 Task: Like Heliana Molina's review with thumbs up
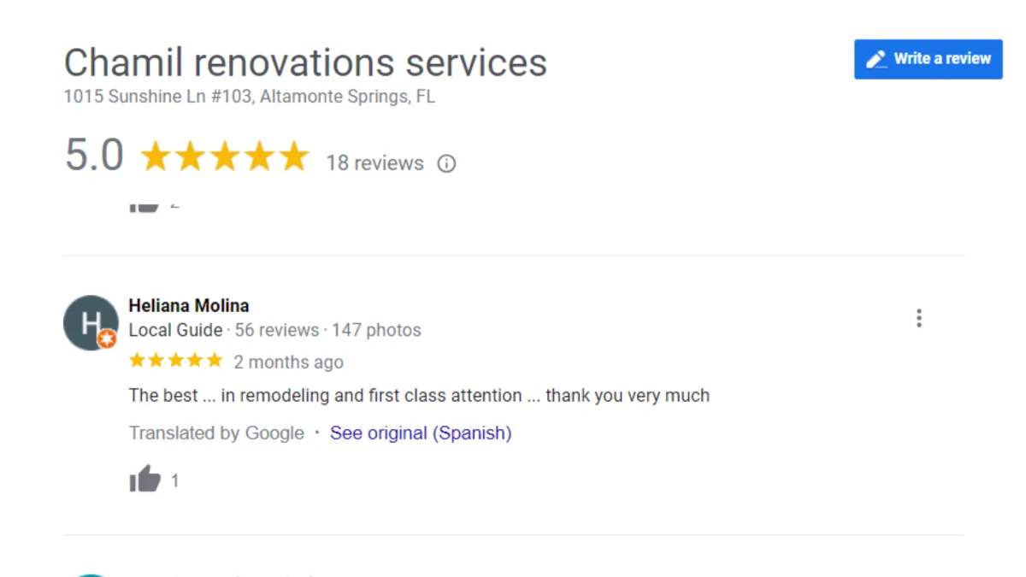tap(144, 480)
